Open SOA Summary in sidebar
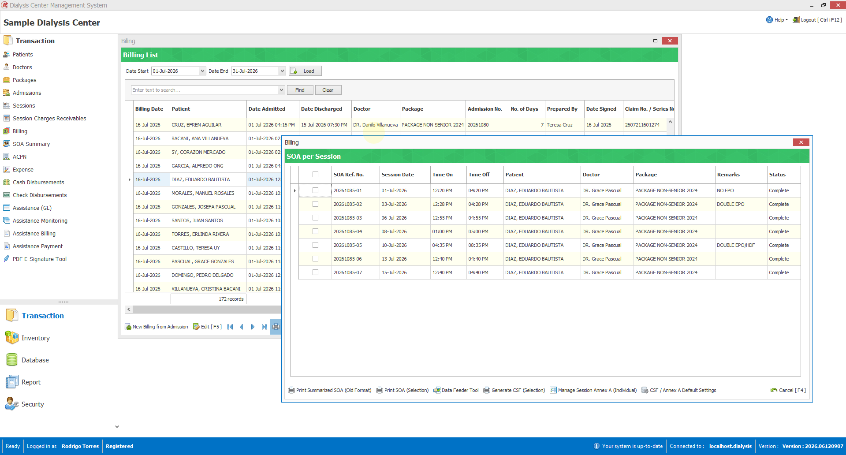 click(x=31, y=144)
